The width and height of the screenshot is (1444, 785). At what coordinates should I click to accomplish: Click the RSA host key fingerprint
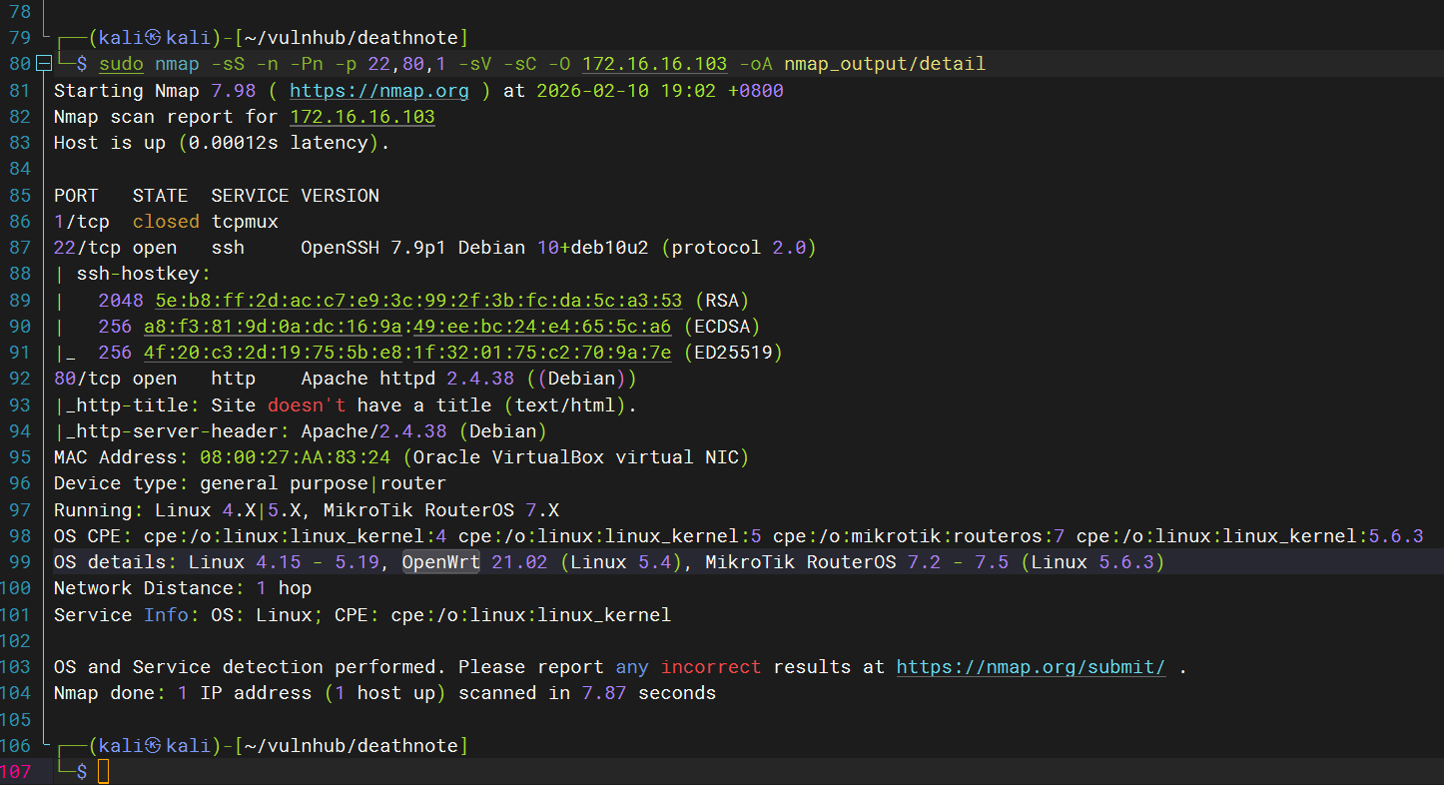[418, 300]
